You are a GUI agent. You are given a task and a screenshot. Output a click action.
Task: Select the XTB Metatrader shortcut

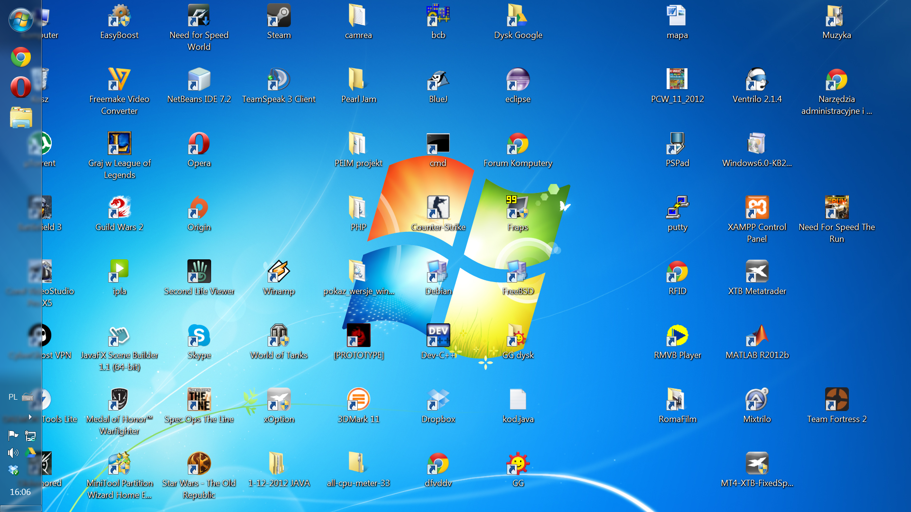click(x=757, y=278)
